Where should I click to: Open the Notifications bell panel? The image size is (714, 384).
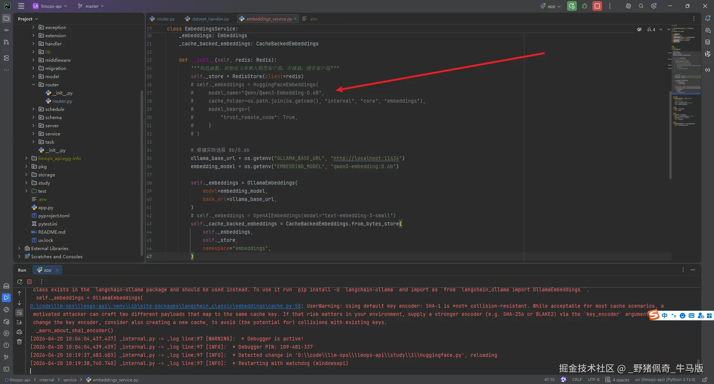[708, 19]
